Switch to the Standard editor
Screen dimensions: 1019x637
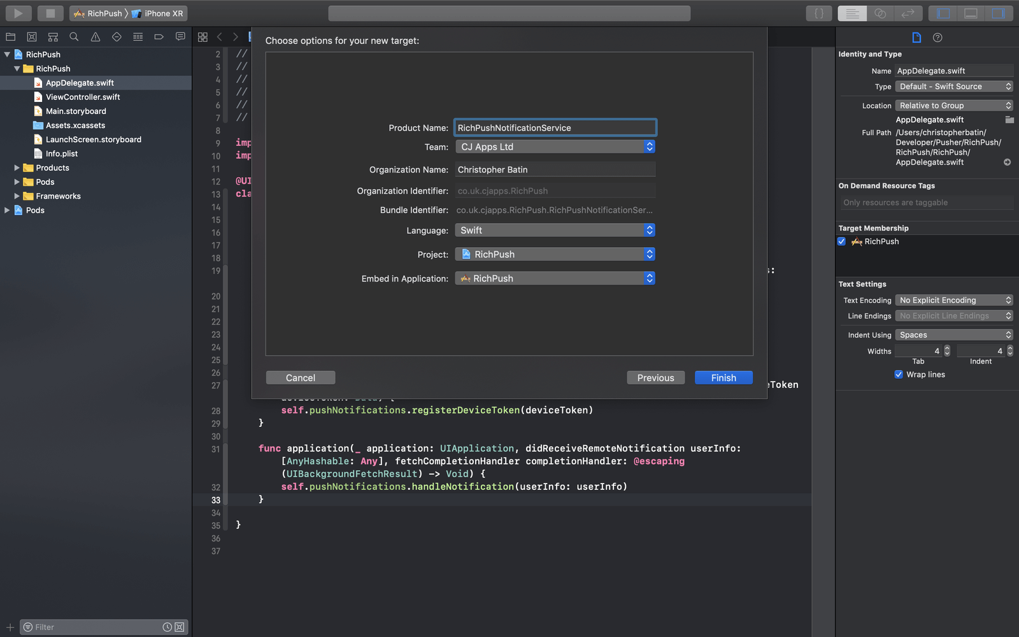pos(852,13)
